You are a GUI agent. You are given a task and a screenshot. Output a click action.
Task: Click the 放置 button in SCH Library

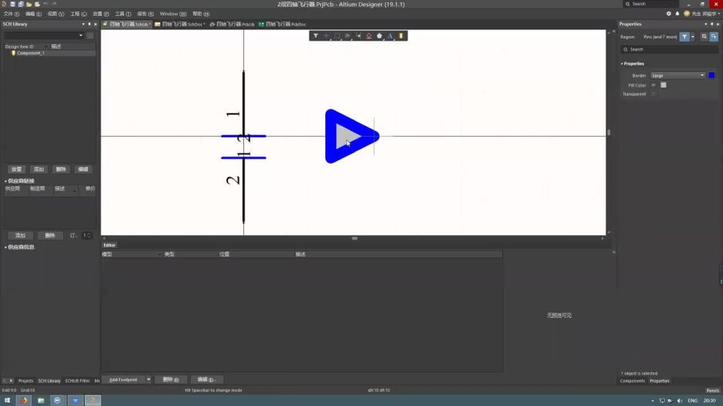[17, 169]
